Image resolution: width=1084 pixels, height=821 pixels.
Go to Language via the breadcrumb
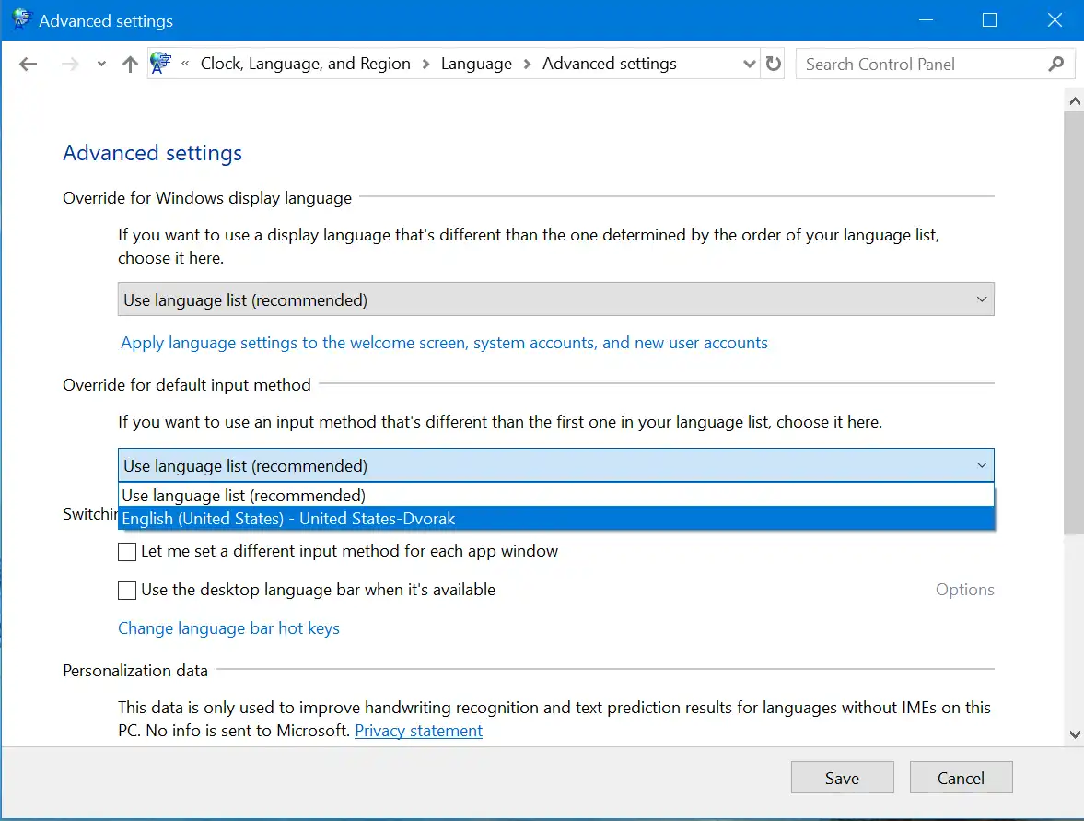coord(476,64)
